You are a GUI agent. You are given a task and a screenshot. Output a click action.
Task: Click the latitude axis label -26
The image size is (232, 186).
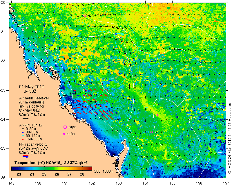[3, 178]
